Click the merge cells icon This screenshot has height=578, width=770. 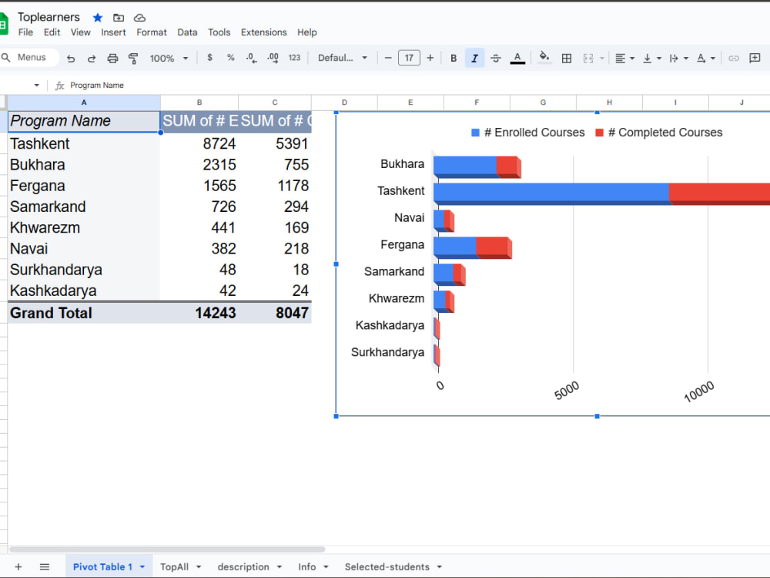click(x=588, y=58)
